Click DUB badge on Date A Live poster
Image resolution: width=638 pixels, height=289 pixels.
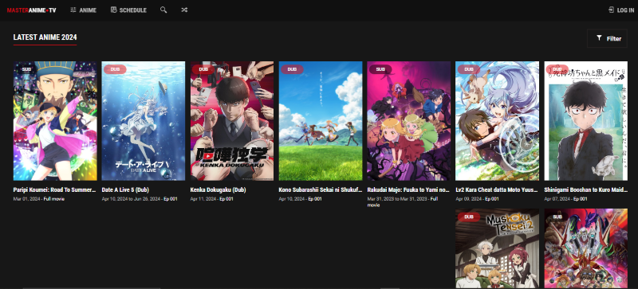115,69
